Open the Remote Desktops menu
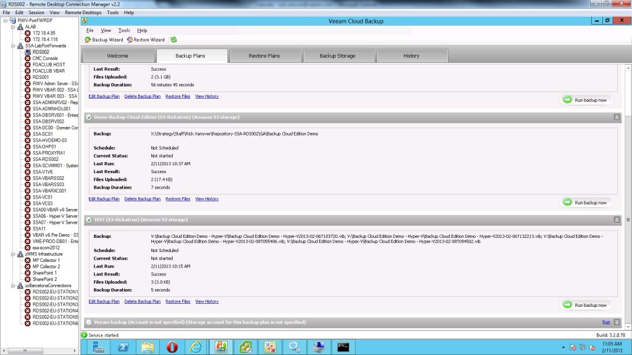This screenshot has width=632, height=355. [83, 12]
